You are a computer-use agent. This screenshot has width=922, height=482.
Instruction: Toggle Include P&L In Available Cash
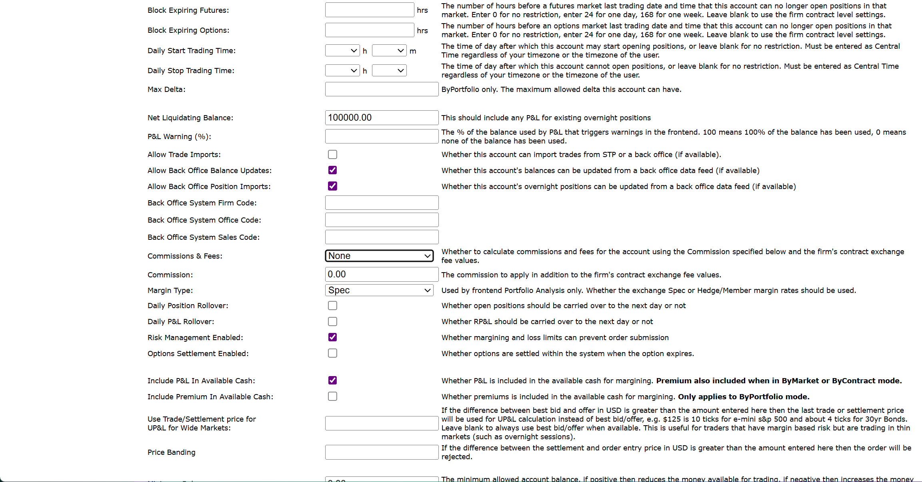[x=332, y=380]
